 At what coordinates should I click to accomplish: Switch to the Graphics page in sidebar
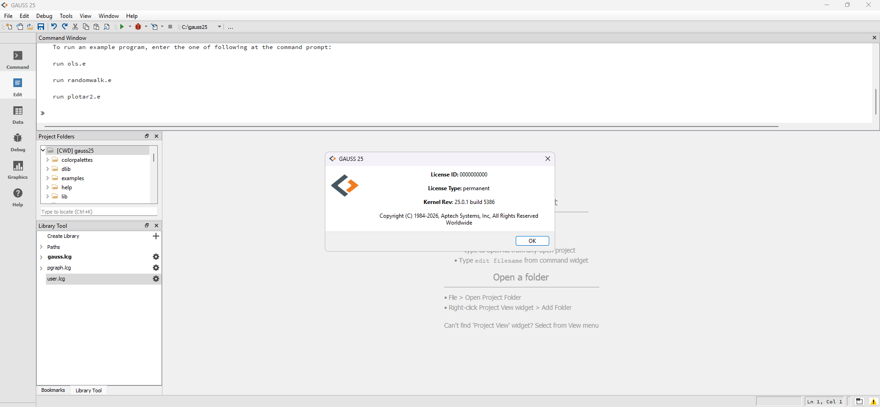click(18, 170)
